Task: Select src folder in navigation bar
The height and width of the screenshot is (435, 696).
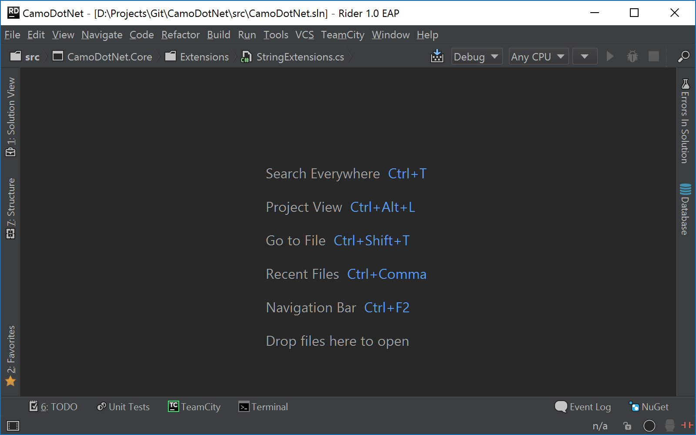Action: click(x=25, y=57)
